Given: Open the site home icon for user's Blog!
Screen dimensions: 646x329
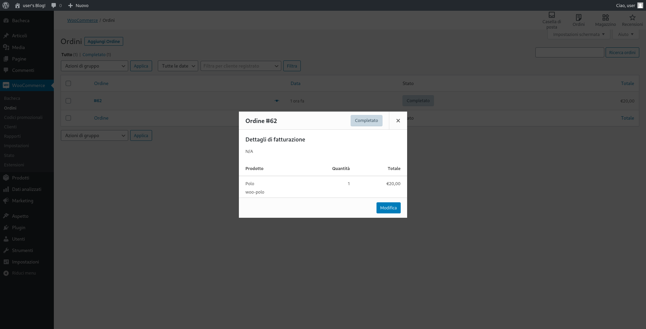Looking at the screenshot, I should point(17,5).
